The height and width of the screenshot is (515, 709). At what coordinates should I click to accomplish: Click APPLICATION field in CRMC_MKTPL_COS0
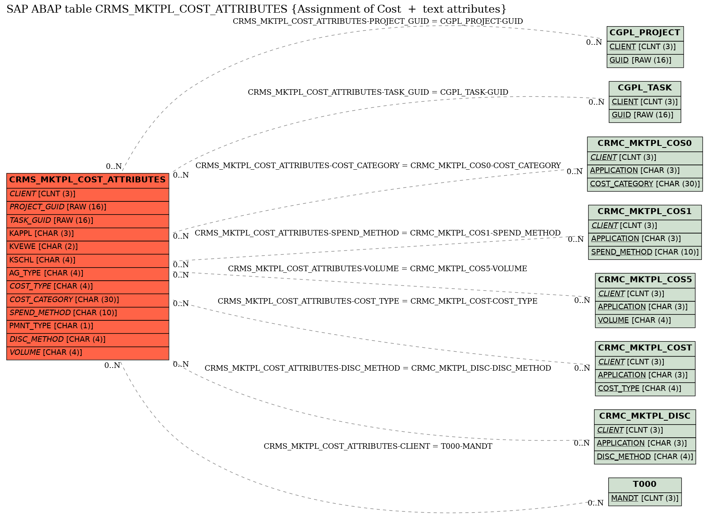[x=645, y=171]
